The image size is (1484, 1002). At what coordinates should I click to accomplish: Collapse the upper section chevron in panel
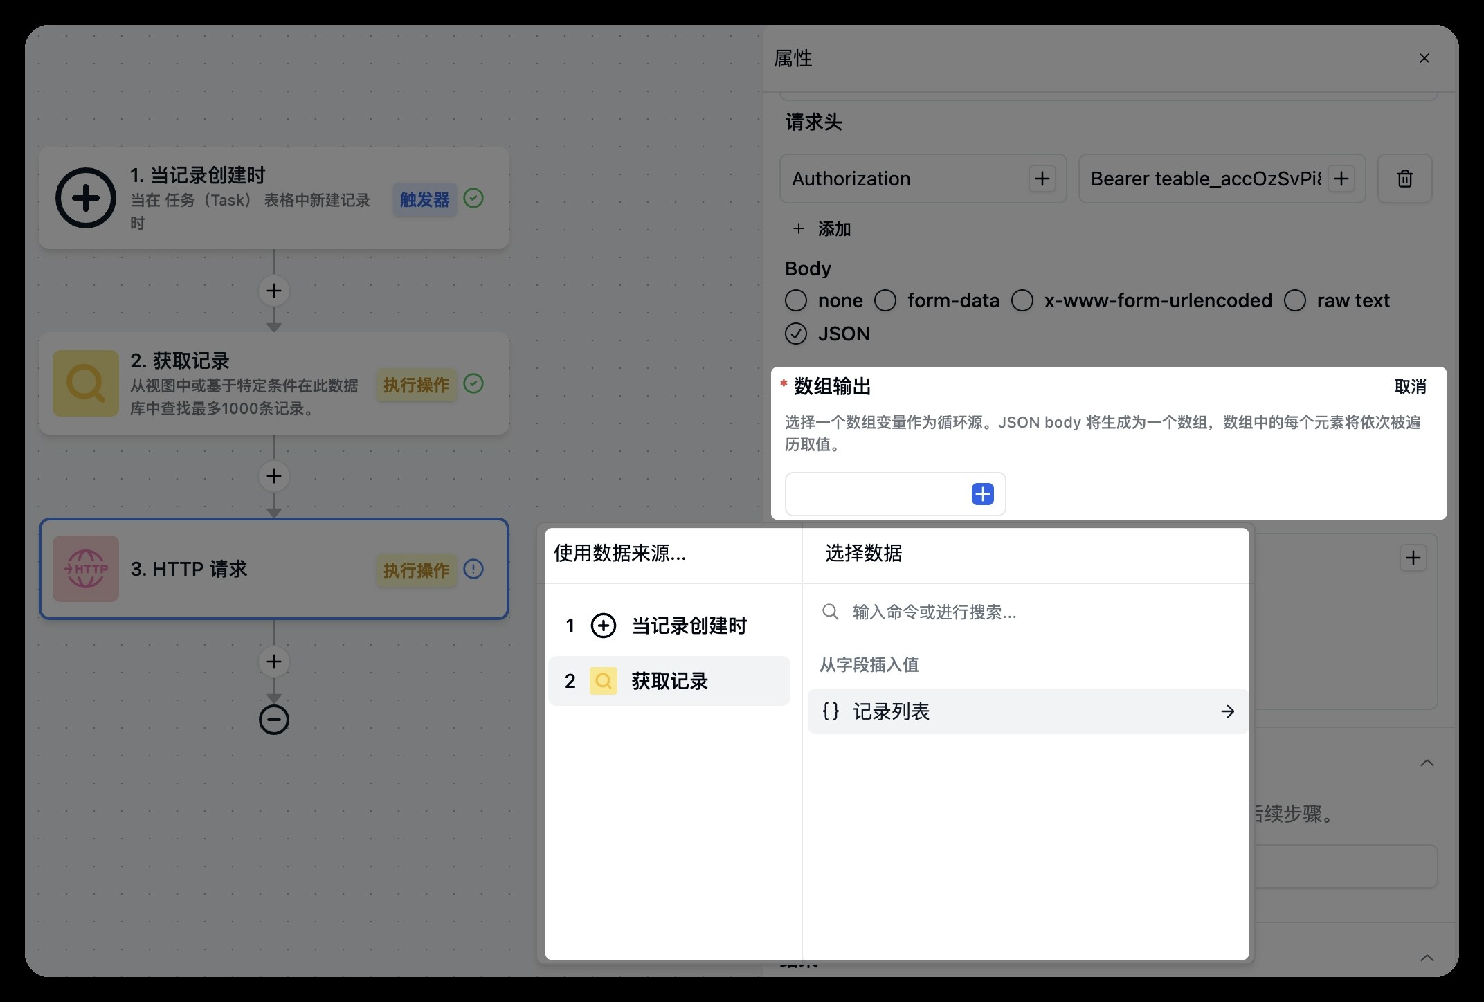pos(1427,763)
